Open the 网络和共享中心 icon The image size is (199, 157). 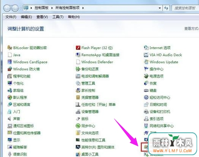pyautogui.click(x=146, y=126)
